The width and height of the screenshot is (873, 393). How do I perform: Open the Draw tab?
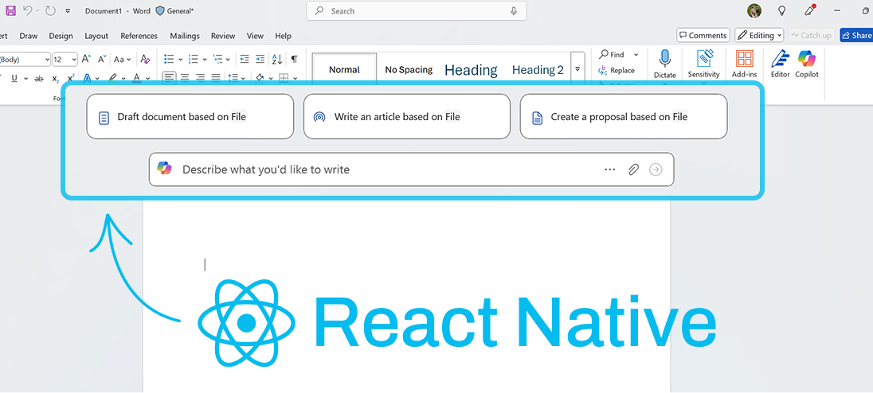(x=29, y=36)
